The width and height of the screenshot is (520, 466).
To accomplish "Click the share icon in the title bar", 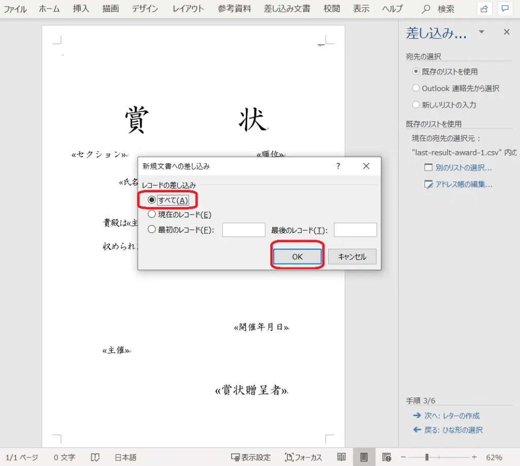I will point(485,9).
